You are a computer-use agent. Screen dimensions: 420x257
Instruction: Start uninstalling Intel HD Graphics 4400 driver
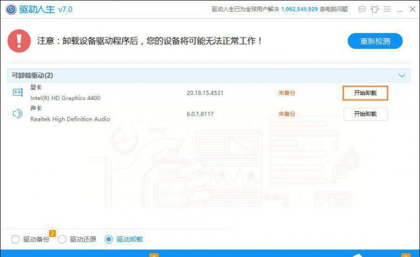coord(365,93)
